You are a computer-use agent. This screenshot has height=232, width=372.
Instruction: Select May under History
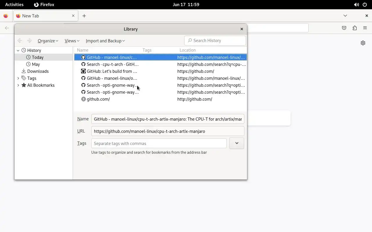coord(44,64)
